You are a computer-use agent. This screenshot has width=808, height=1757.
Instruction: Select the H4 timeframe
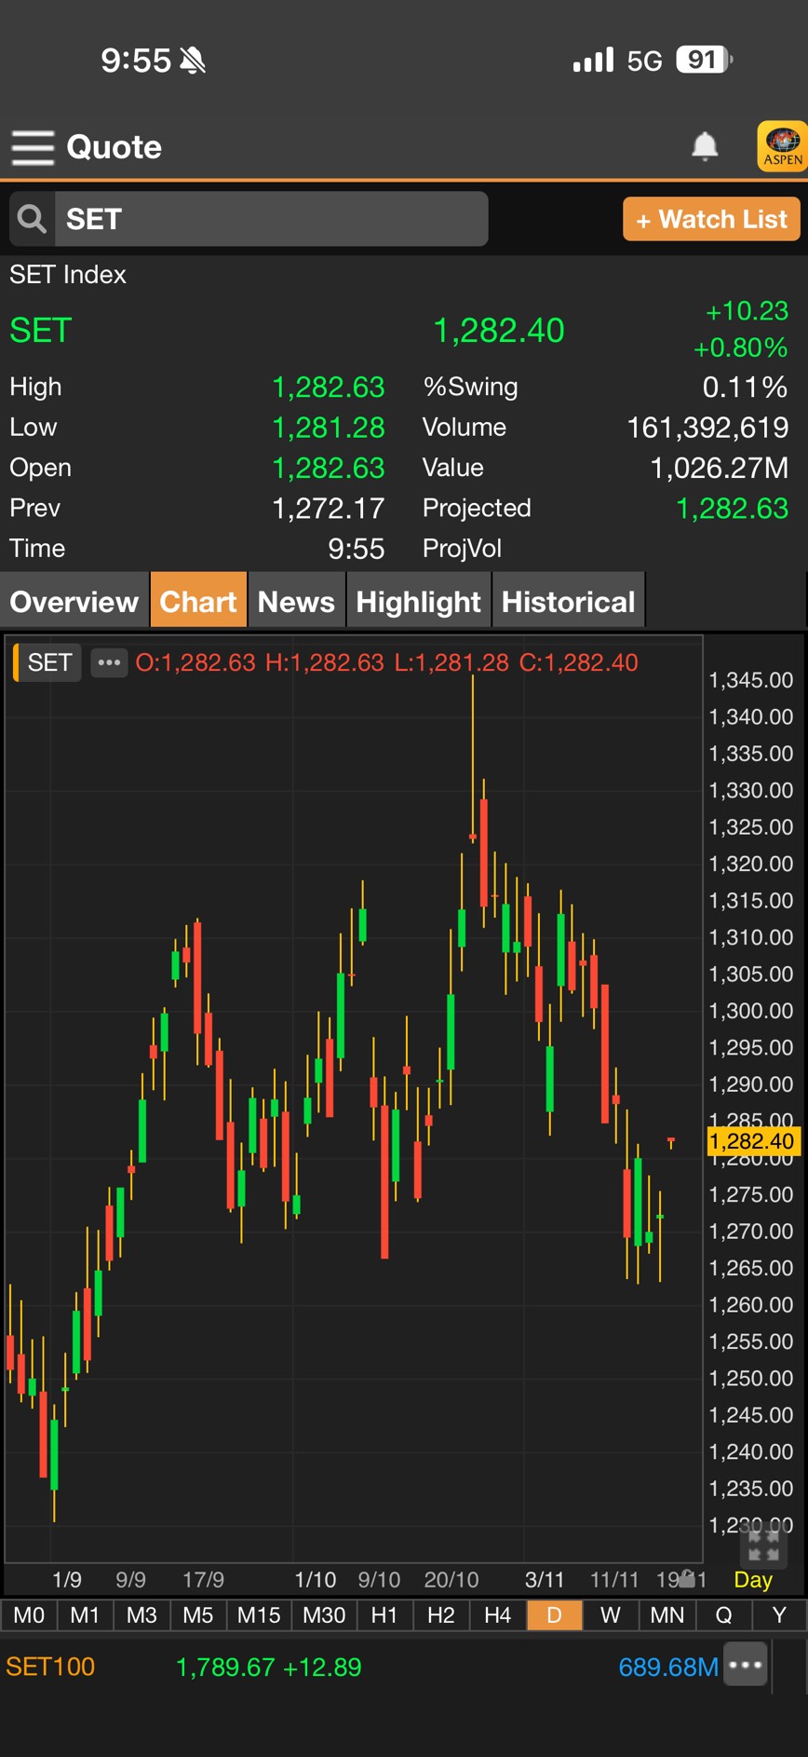coord(497,1615)
